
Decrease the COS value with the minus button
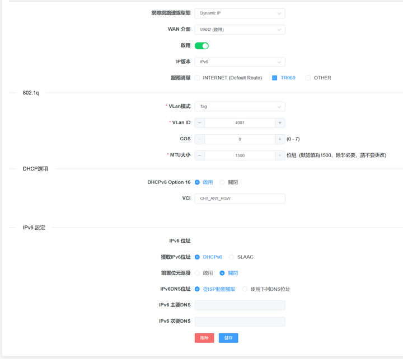[x=200, y=139]
